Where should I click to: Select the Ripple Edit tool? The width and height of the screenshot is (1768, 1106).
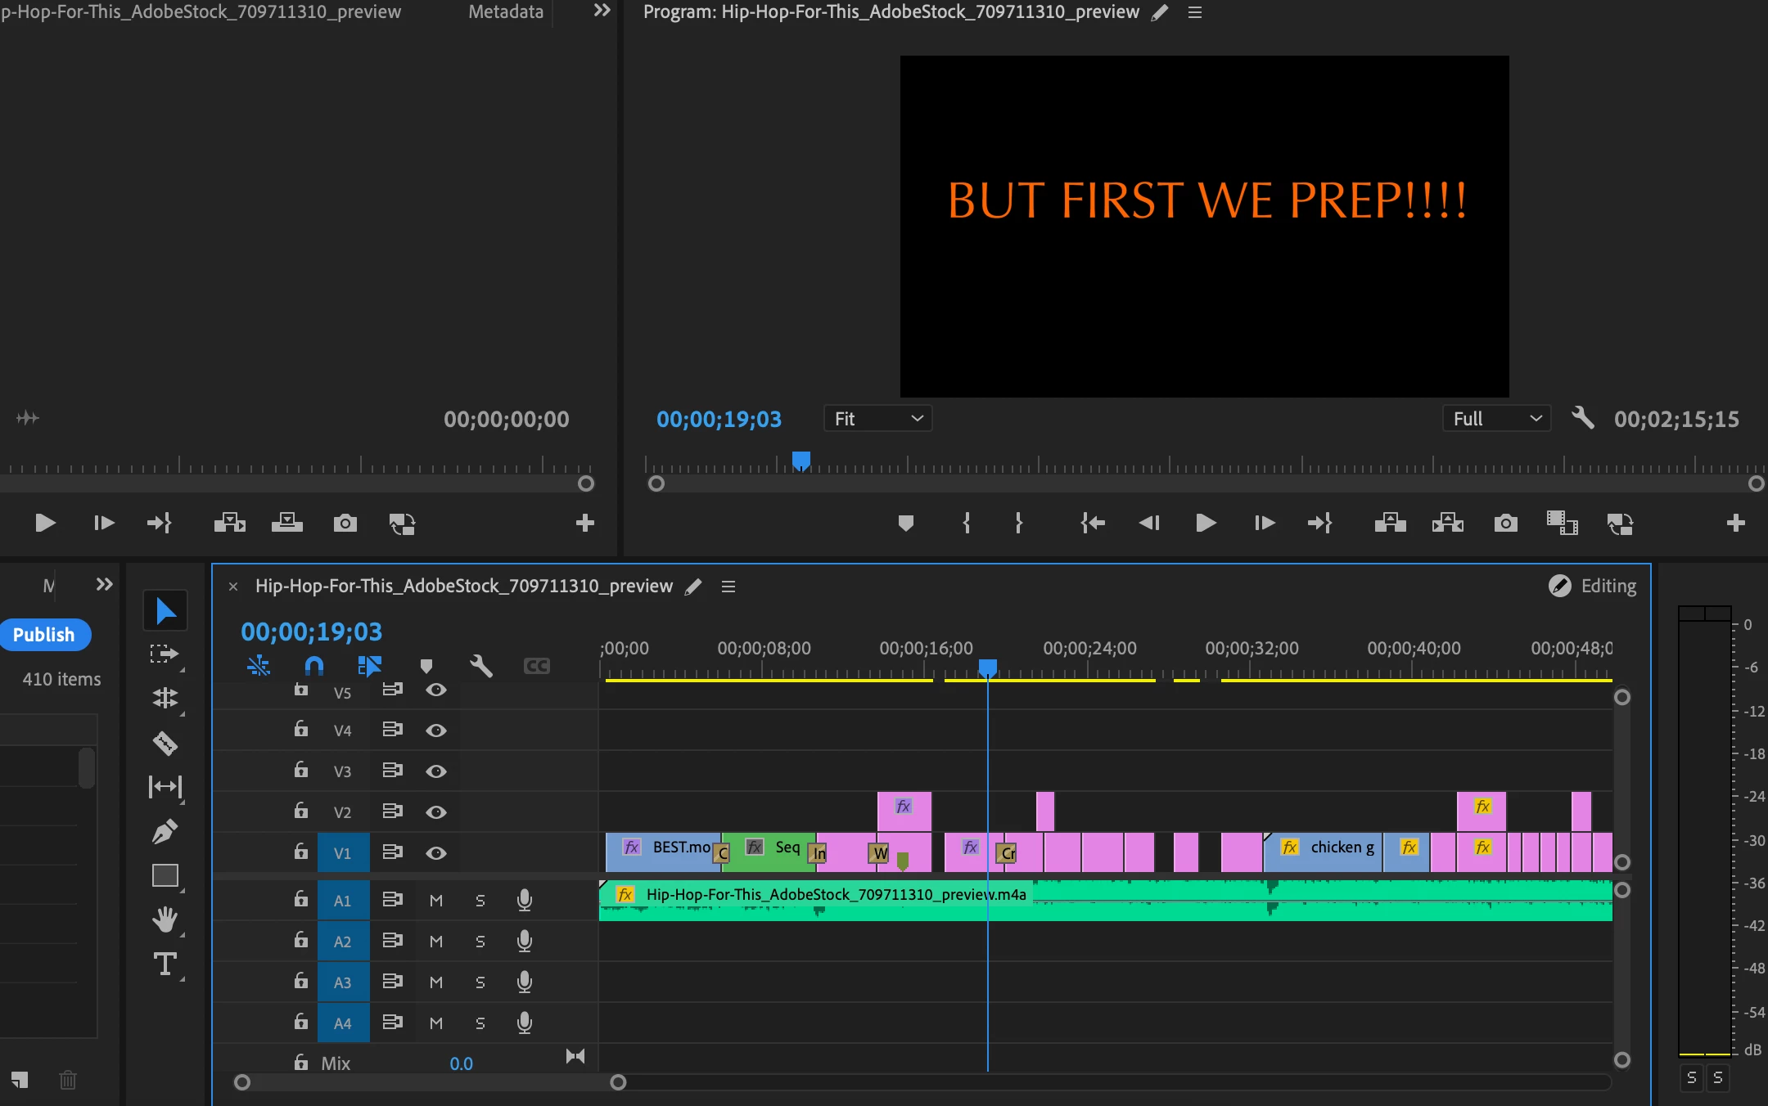coord(165,698)
